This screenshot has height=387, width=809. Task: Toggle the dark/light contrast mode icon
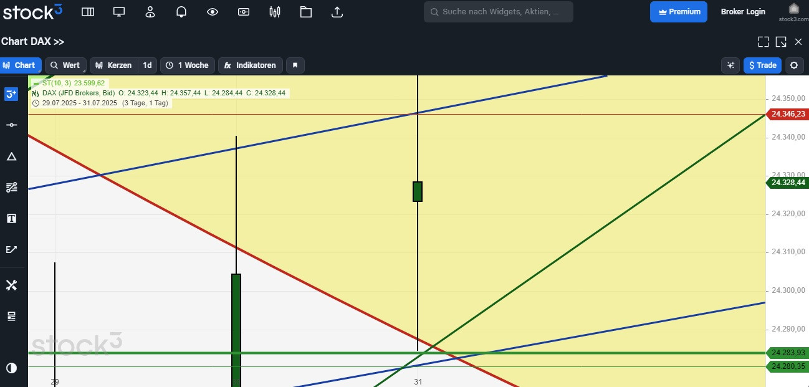point(11,368)
